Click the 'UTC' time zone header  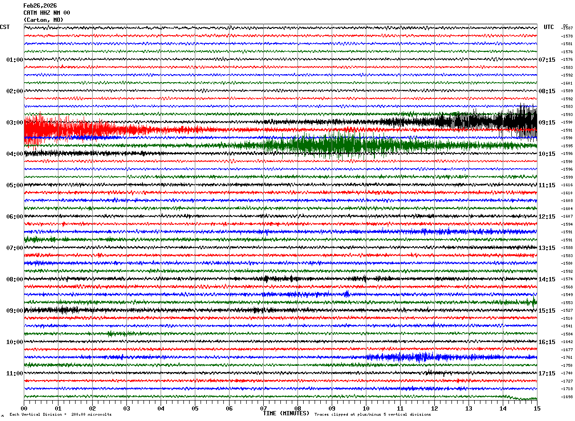point(549,27)
